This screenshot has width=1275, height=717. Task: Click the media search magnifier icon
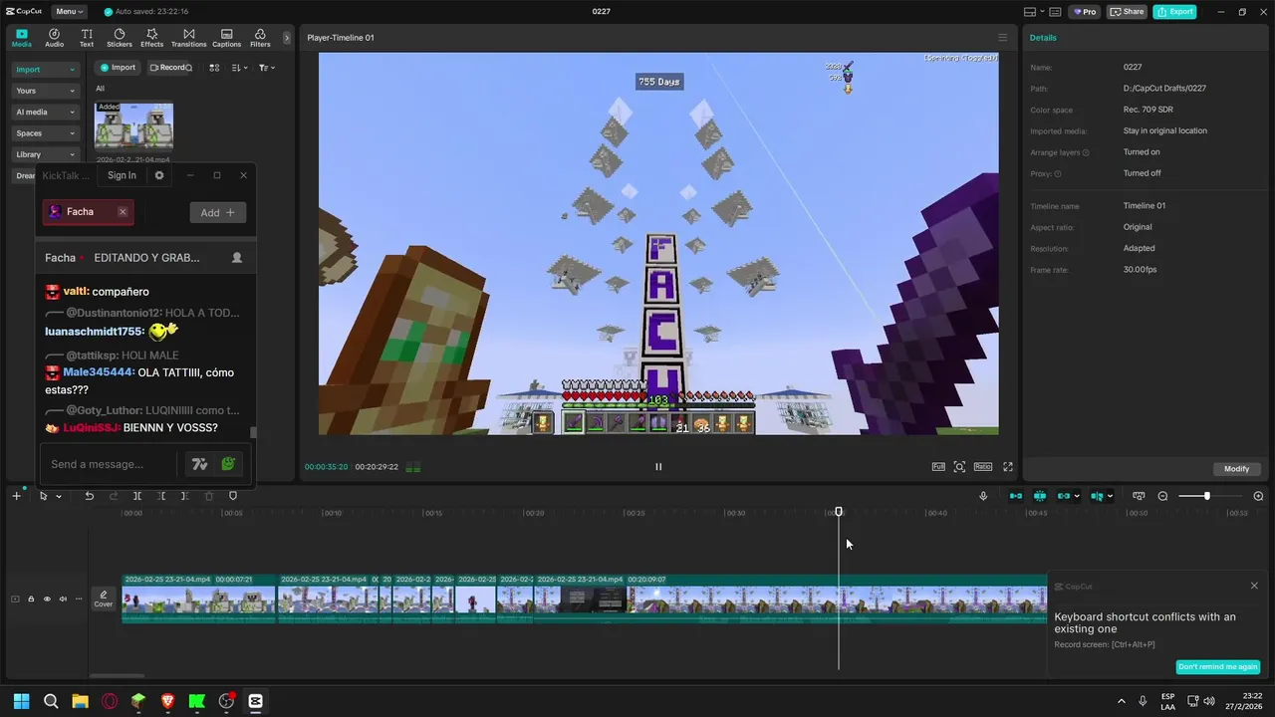(x=188, y=68)
